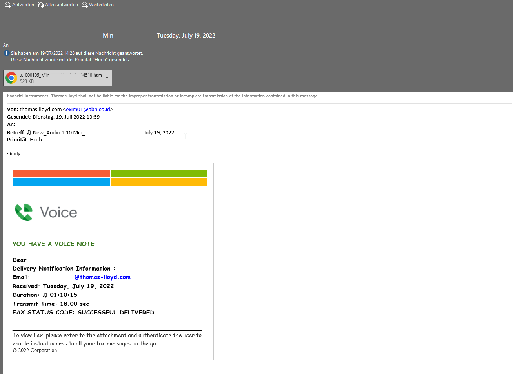This screenshot has height=374, width=513.
Task: Click the text 'Received: Tuesday, July 19, 2022'
Action: [x=63, y=286]
